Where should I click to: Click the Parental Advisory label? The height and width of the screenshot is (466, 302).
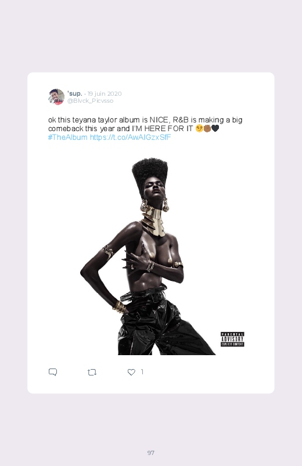coord(232,339)
